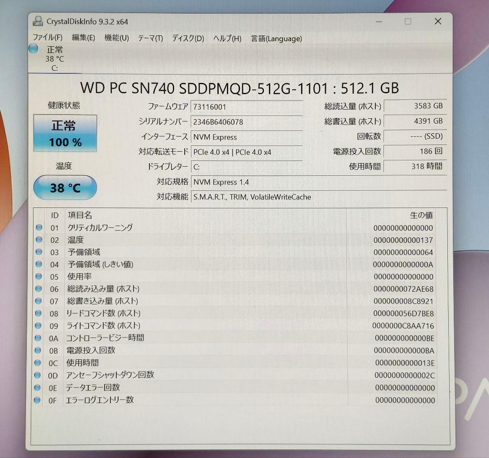
Task: Click the blue status dot beside 温度
Action: [x=38, y=240]
